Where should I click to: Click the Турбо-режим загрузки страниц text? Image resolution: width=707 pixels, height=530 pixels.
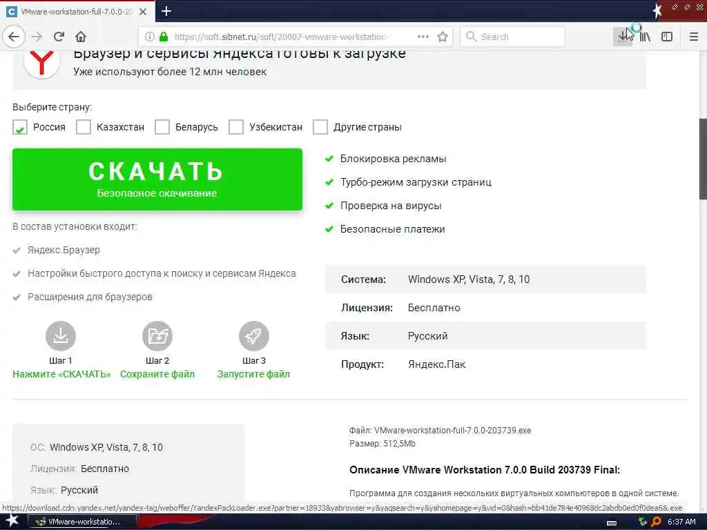coord(416,182)
